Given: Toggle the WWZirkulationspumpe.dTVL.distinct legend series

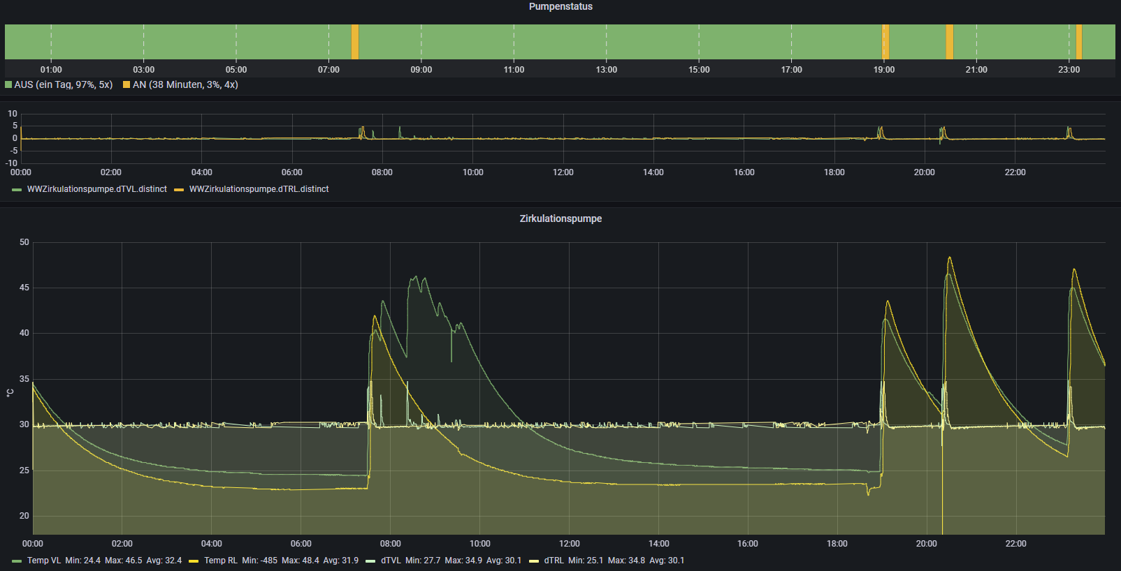Looking at the screenshot, I should tap(97, 189).
